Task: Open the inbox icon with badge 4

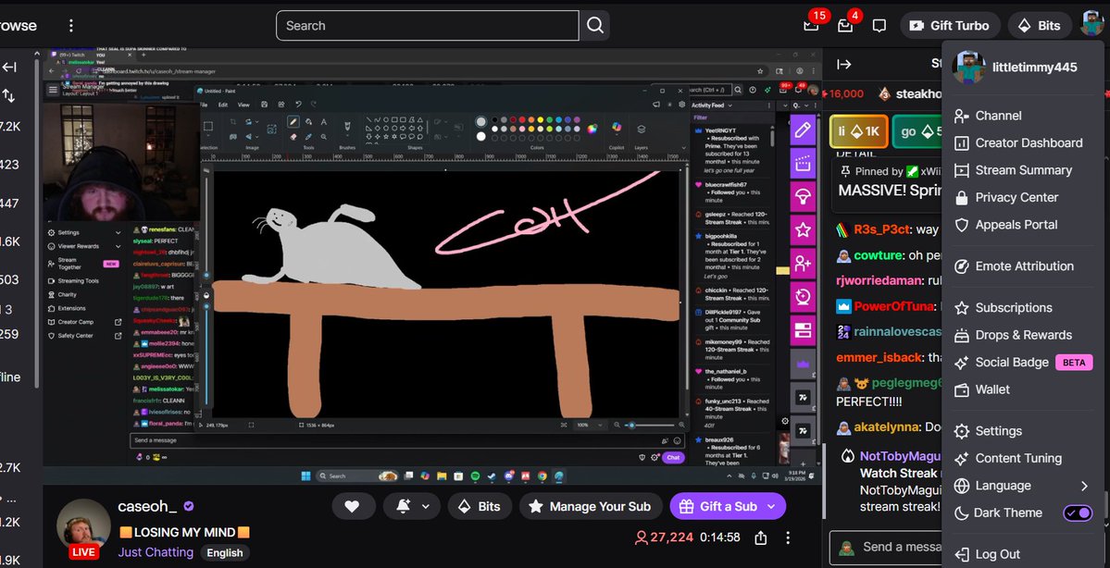Action: tap(845, 26)
